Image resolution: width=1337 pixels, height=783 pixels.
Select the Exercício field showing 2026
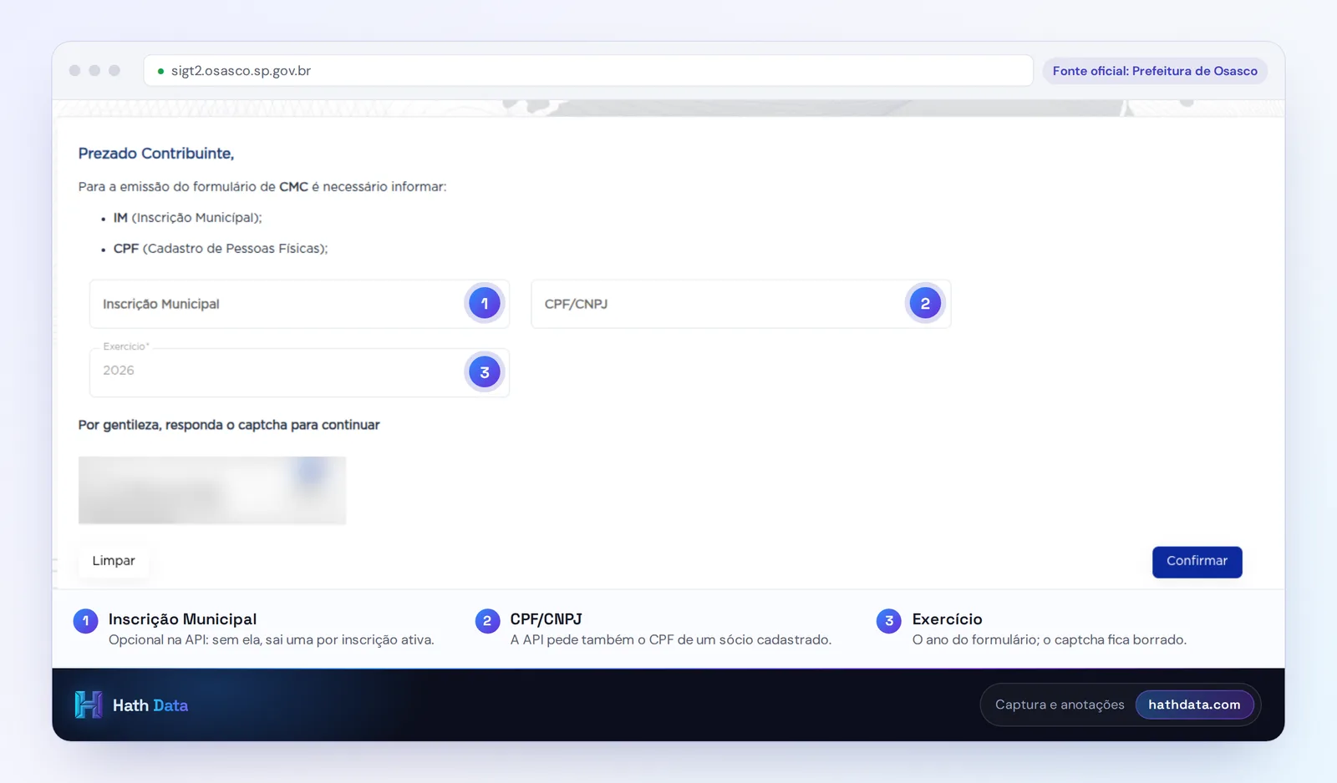point(299,372)
